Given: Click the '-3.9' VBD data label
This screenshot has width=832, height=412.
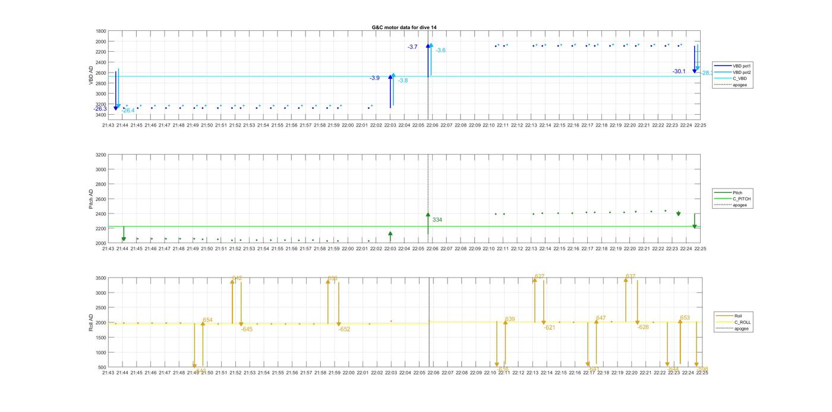Looking at the screenshot, I should coord(374,78).
